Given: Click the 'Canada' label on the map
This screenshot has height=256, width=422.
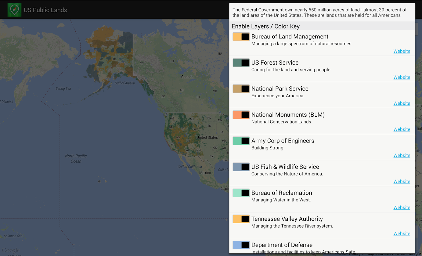Looking at the screenshot, I should point(187,77).
